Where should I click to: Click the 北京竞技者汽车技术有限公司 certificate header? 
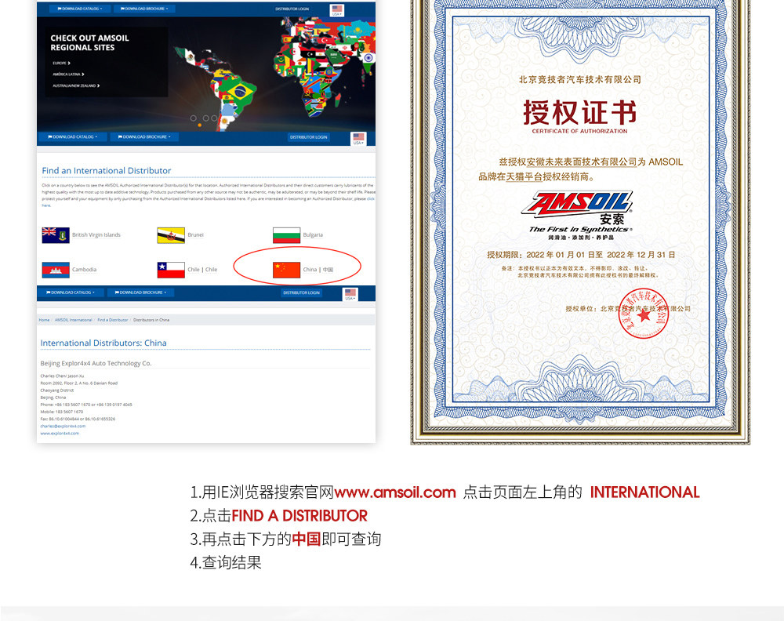(580, 79)
